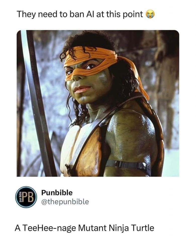Click the vertical 'pun bible' text in the logo
The image size is (196, 242).
point(20,197)
